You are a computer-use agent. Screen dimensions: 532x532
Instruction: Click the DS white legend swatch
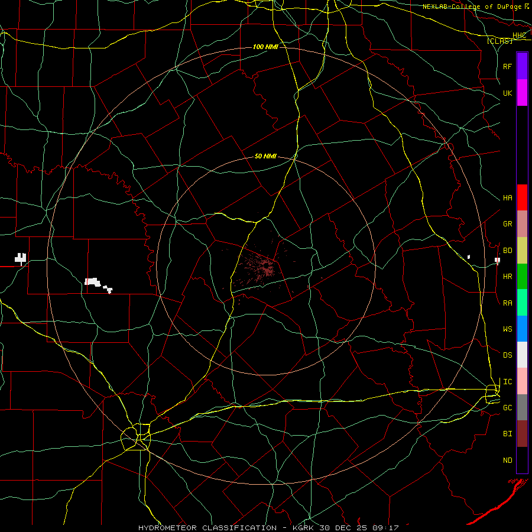click(522, 355)
